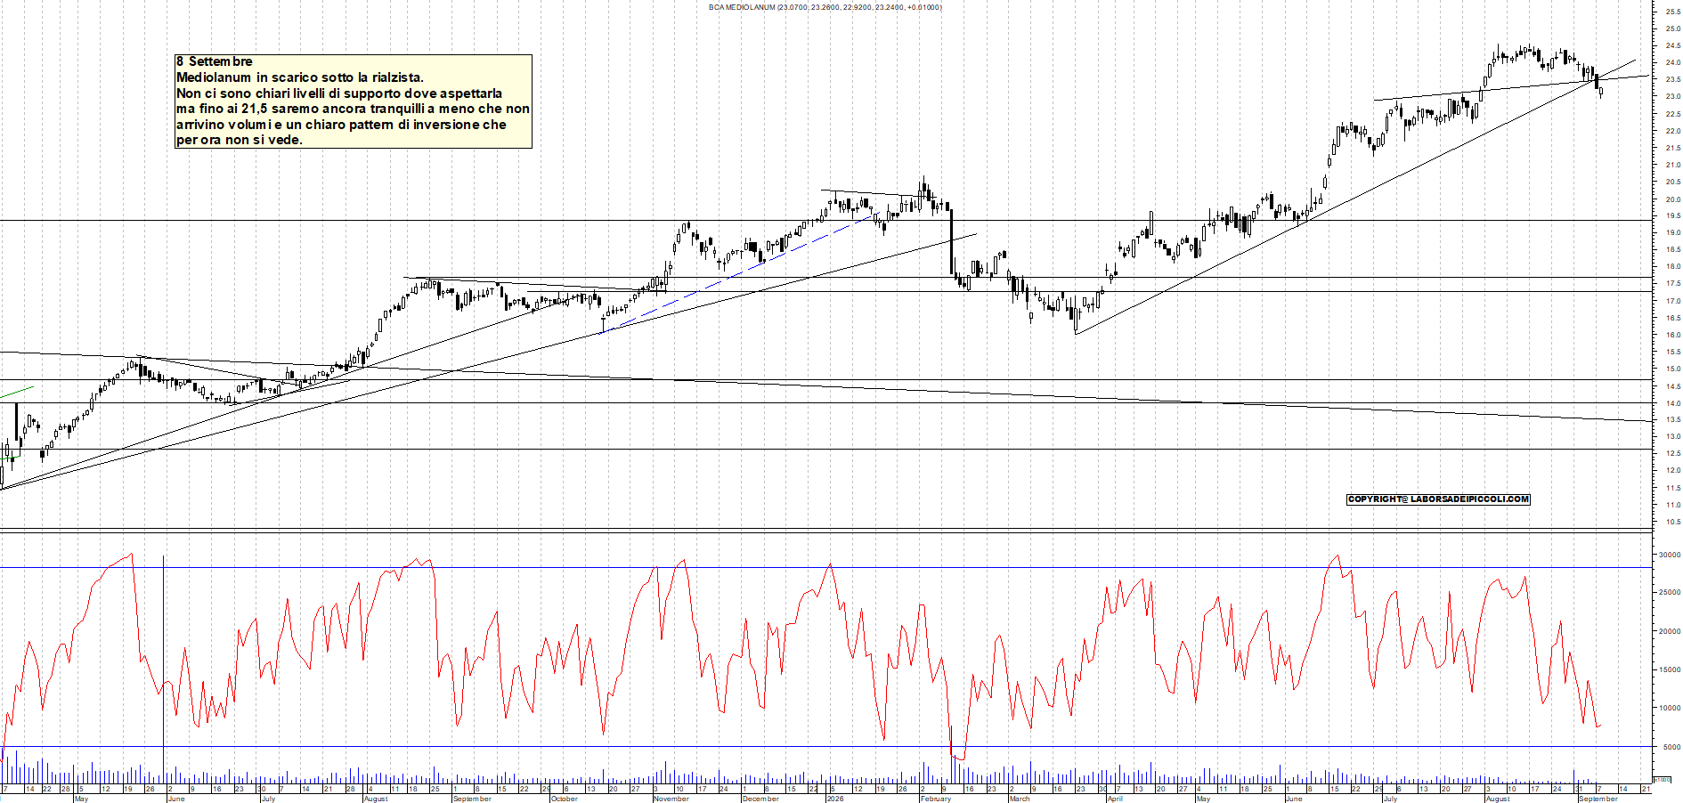1683x803 pixels.
Task: Click the 21.5 price axis label
Action: tap(1672, 148)
